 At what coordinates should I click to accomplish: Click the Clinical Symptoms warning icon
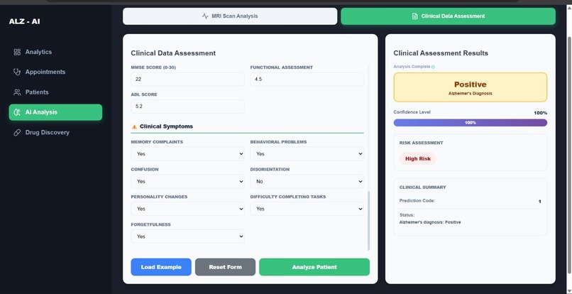point(134,126)
